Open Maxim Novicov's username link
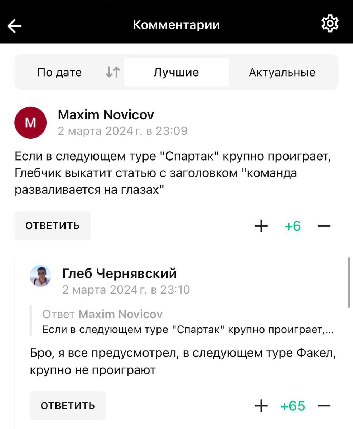353x429 pixels. 106,115
